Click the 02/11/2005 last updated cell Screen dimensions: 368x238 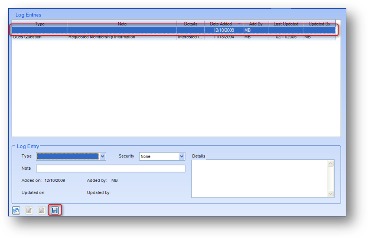[286, 37]
